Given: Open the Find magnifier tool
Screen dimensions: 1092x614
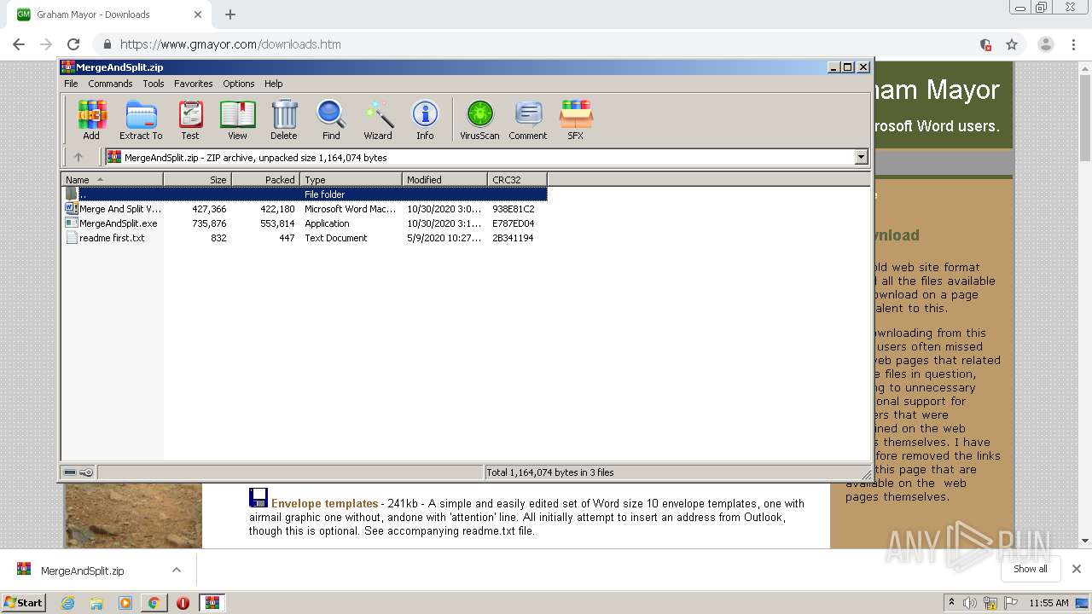Looking at the screenshot, I should (x=331, y=119).
